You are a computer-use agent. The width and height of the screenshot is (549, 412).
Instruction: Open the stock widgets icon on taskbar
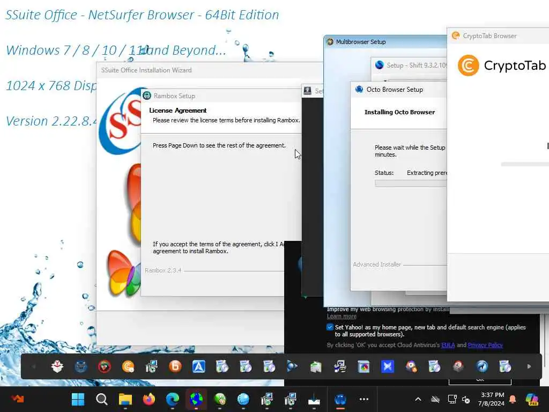click(x=18, y=399)
